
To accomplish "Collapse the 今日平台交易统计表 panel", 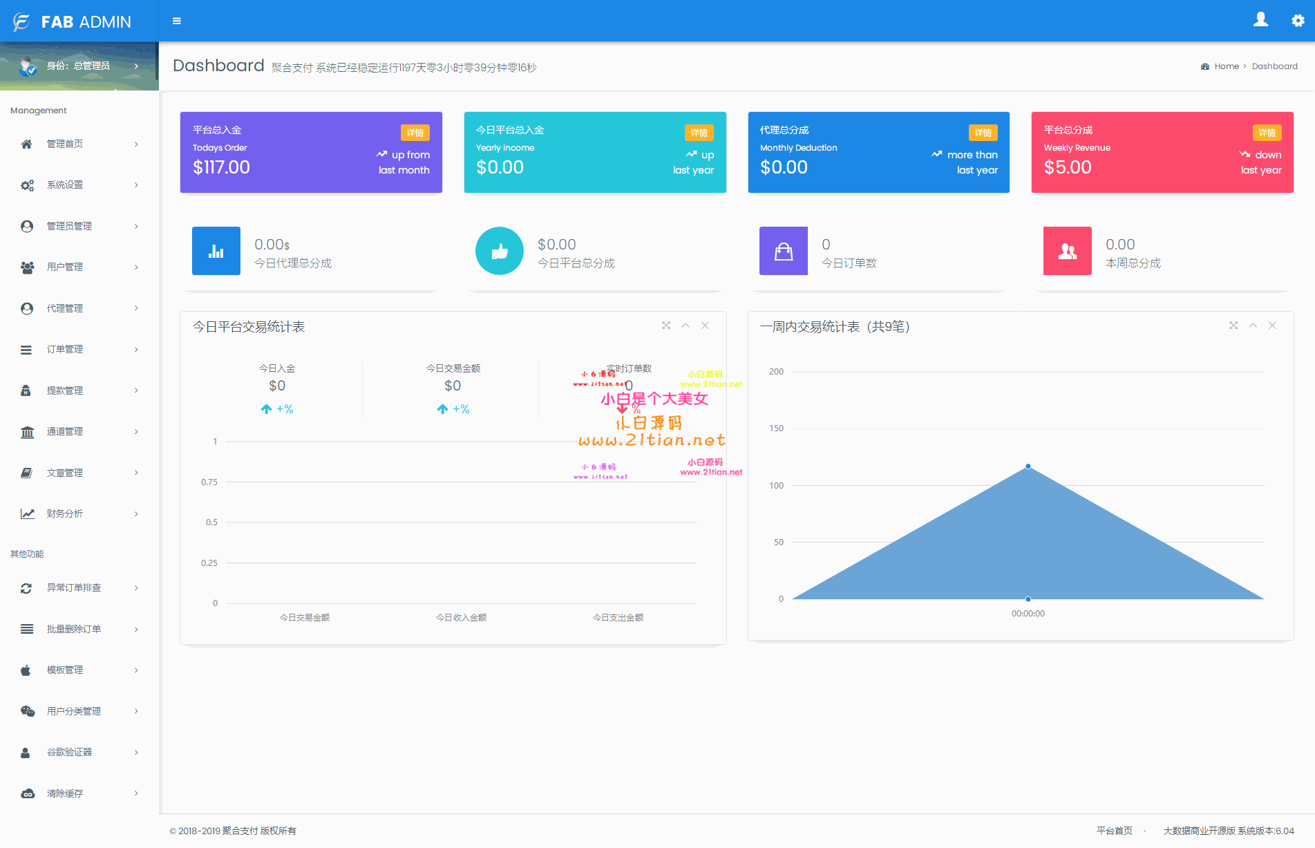I will (685, 326).
